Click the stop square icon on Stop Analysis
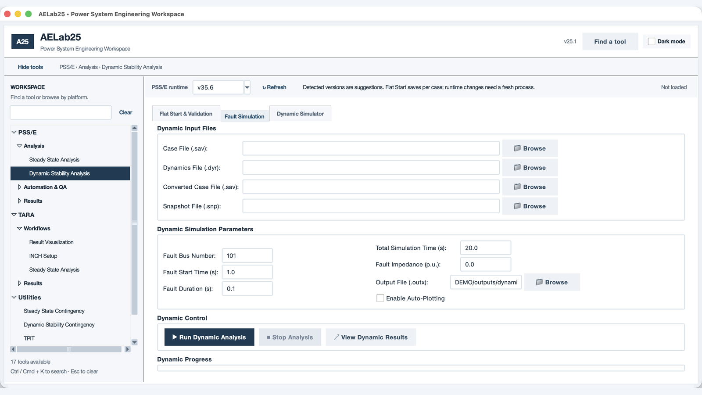This screenshot has width=702, height=395. (x=269, y=338)
